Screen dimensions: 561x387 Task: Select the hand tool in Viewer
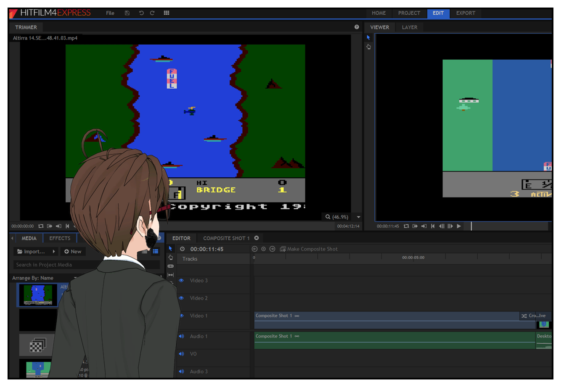click(369, 47)
